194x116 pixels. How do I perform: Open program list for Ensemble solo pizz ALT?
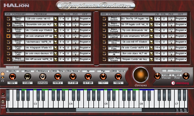coord(56,24)
